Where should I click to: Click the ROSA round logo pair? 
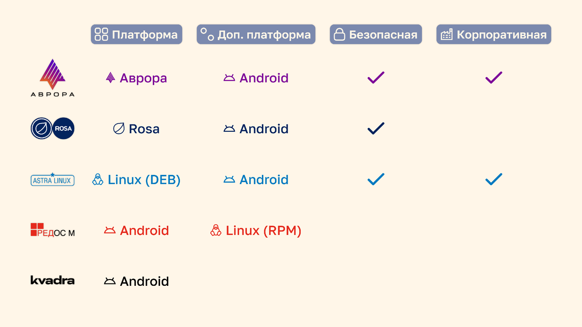coord(52,129)
